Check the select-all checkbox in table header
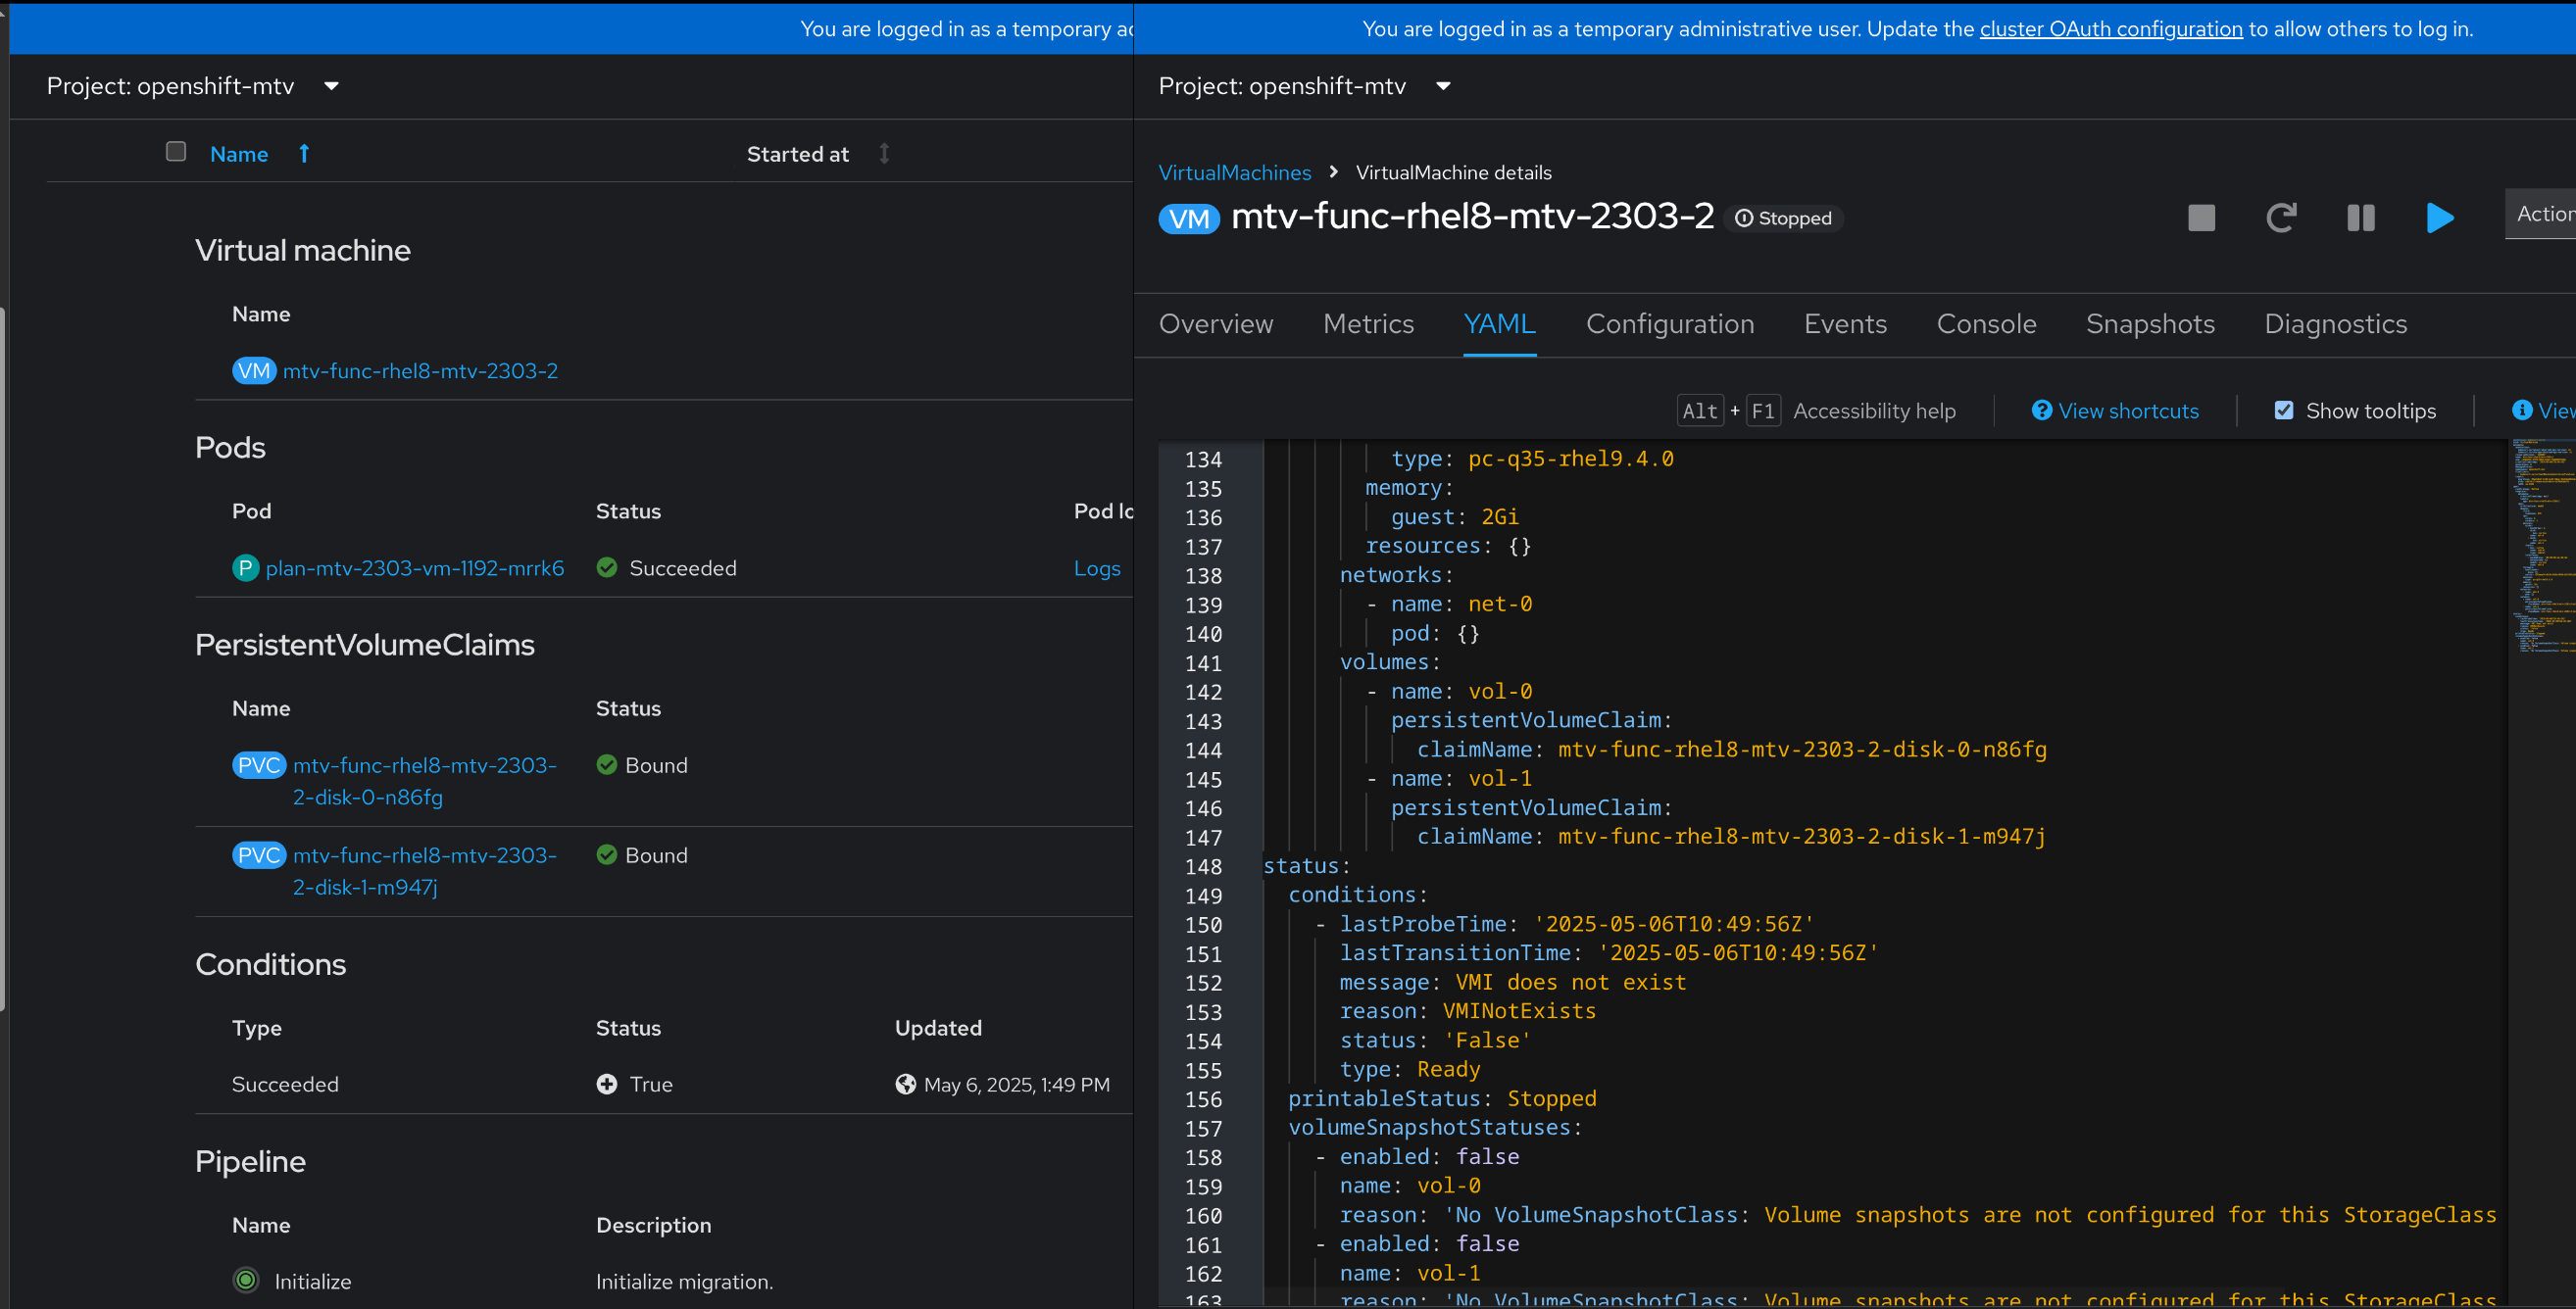Screen dimensions: 2576x1309 pyautogui.click(x=176, y=152)
